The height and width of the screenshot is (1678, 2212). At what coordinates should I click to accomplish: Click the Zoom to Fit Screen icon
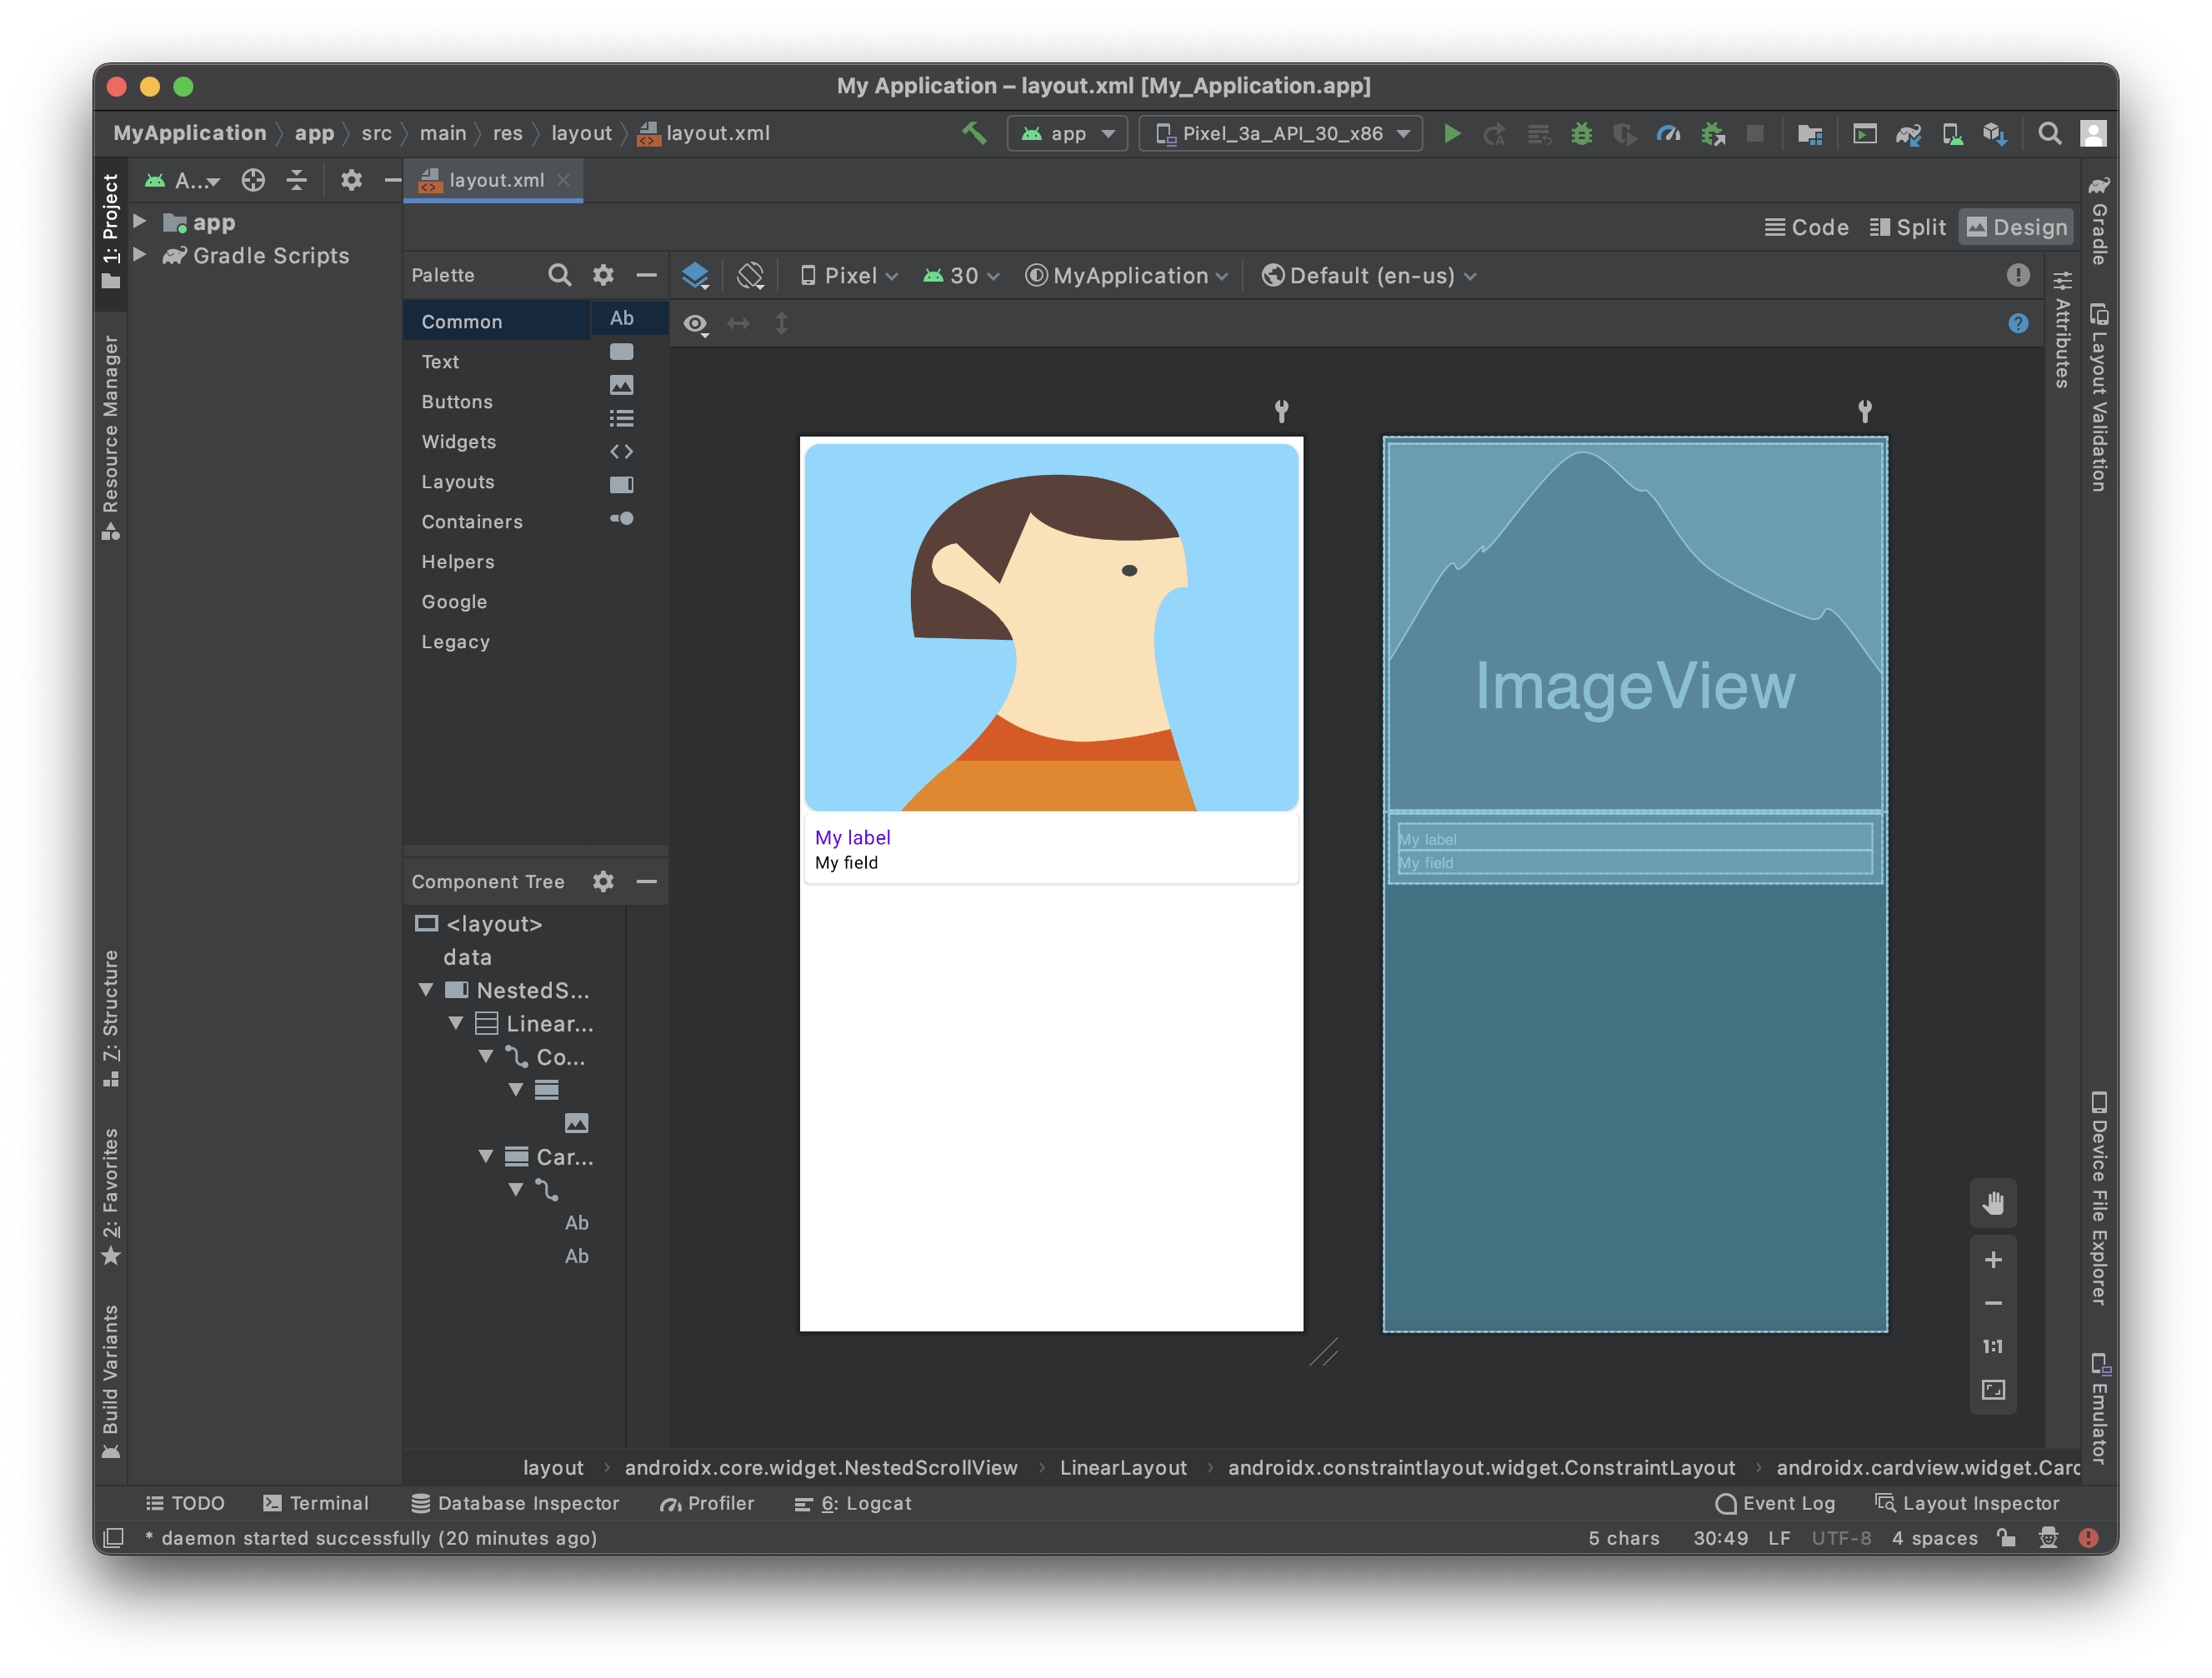1993,1391
